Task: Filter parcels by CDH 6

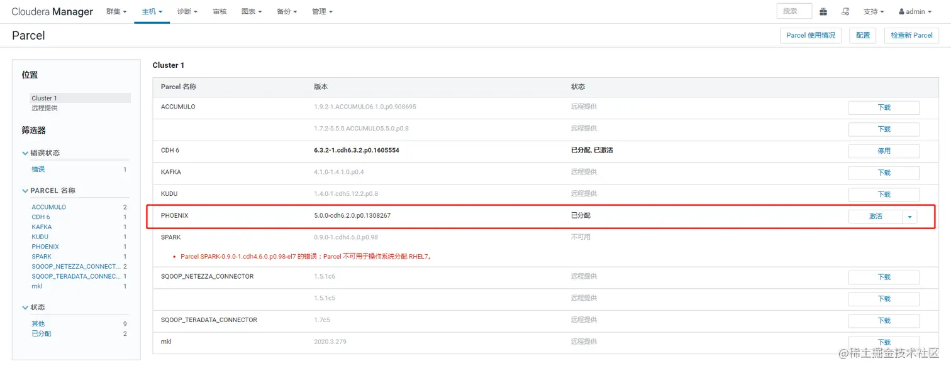Action: click(41, 217)
